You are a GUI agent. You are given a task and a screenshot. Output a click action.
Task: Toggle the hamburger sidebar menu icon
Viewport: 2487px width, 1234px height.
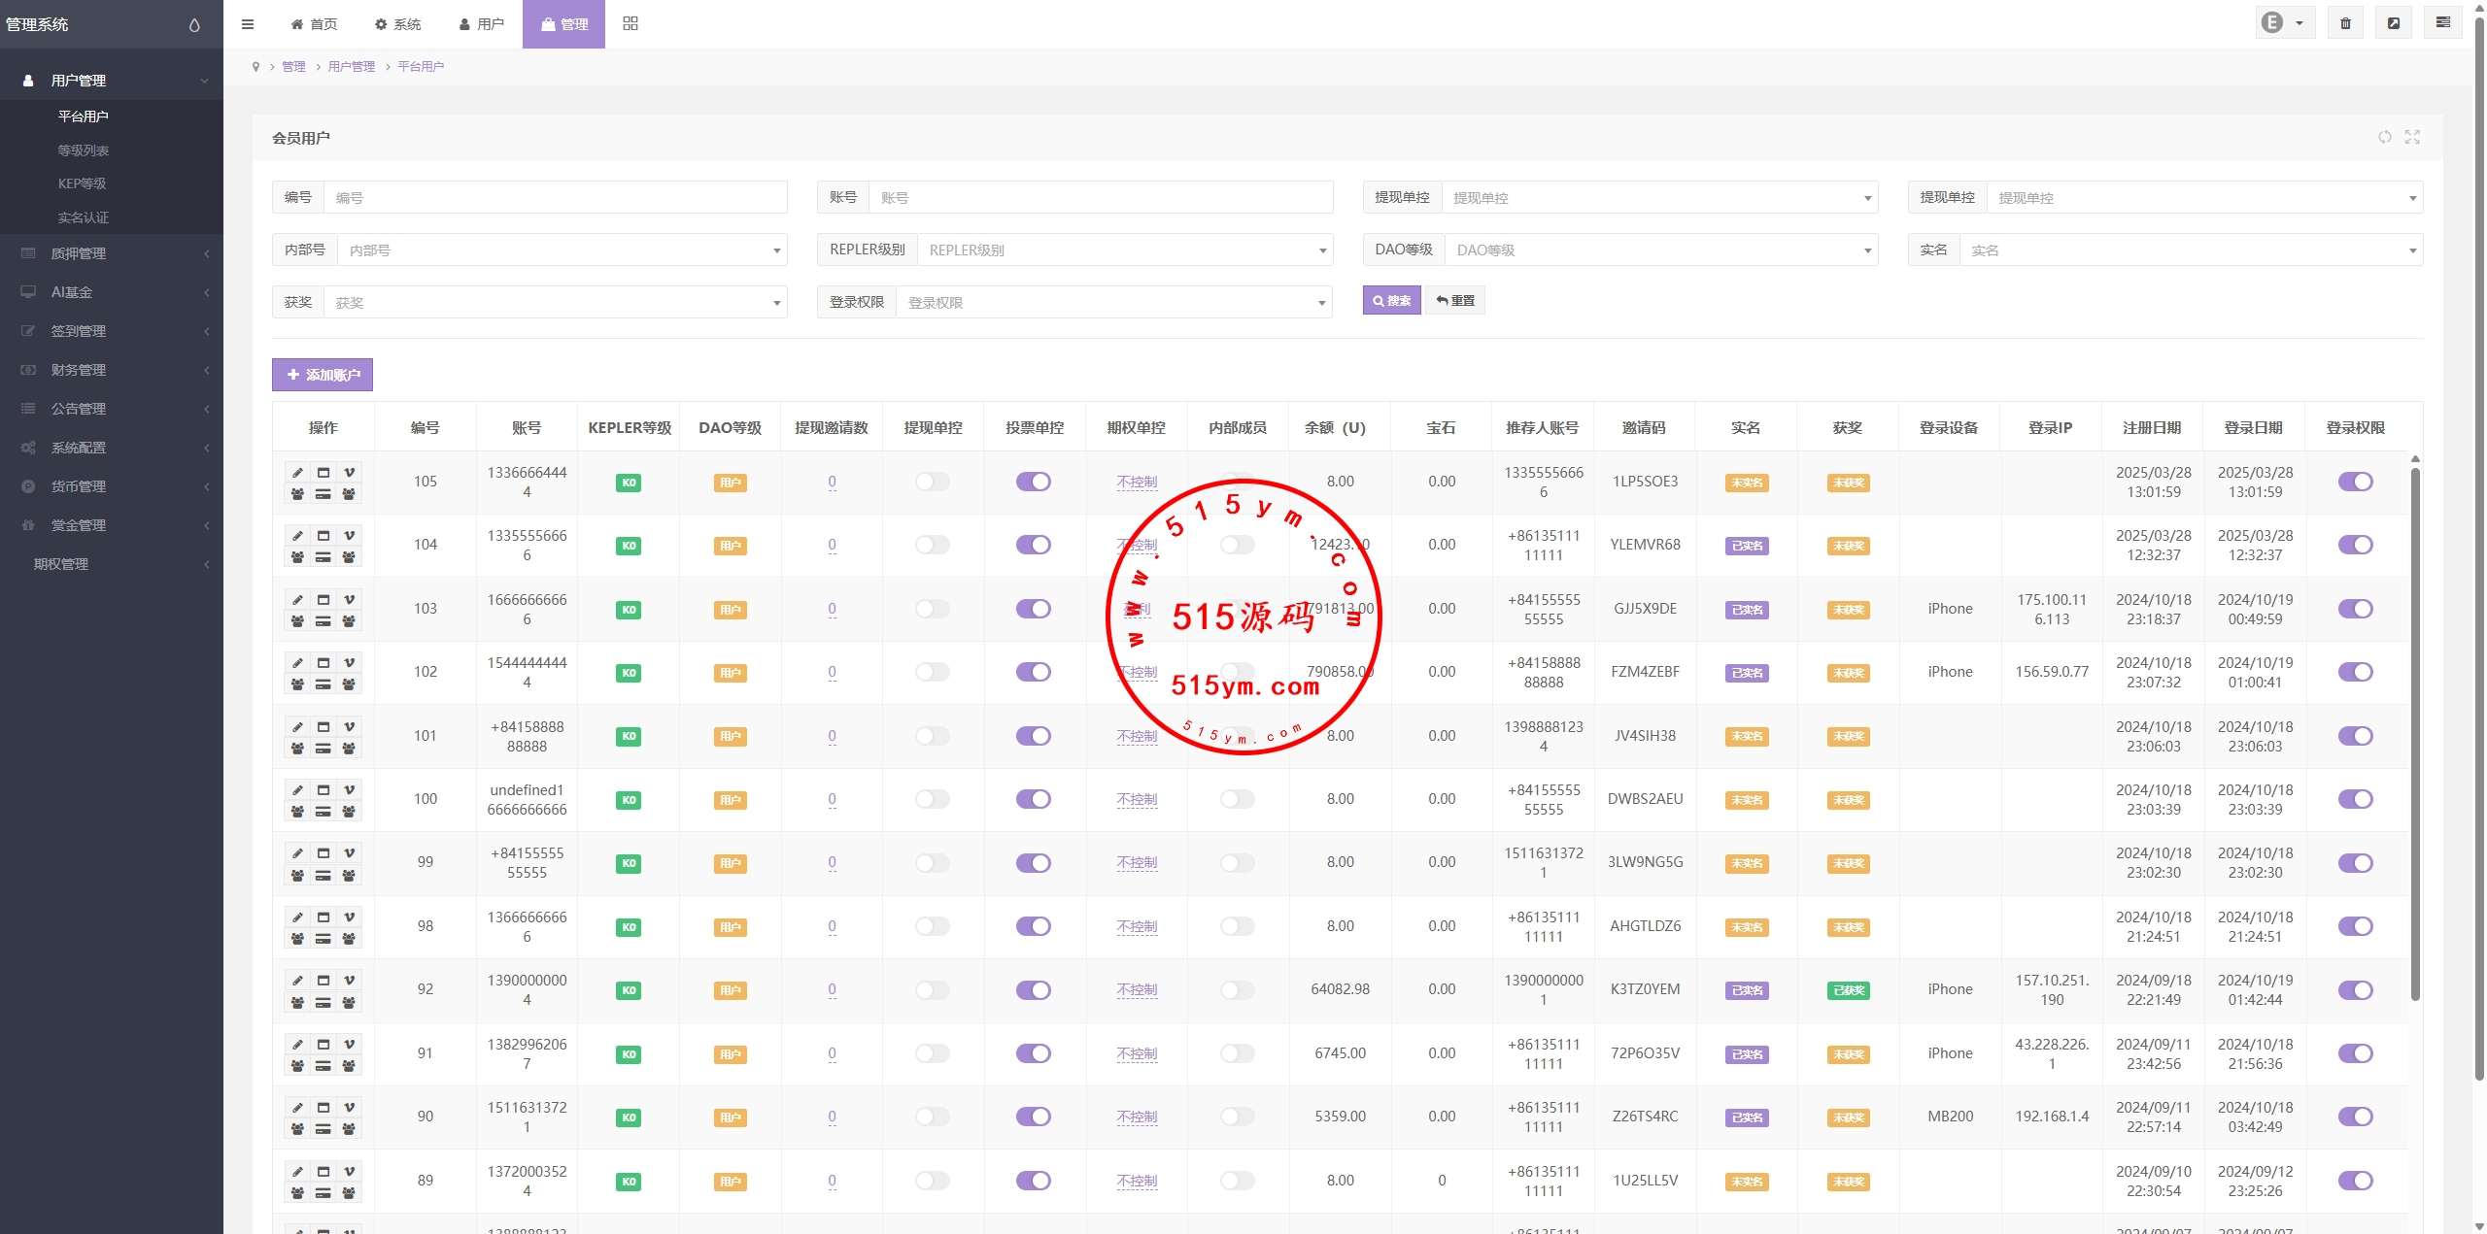coord(248,24)
